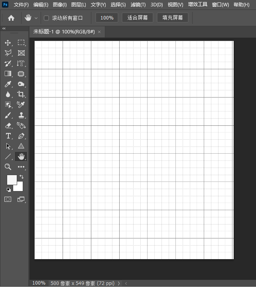256x287 pixels.
Task: Click the status bar zoom percentage field
Action: tap(39, 283)
